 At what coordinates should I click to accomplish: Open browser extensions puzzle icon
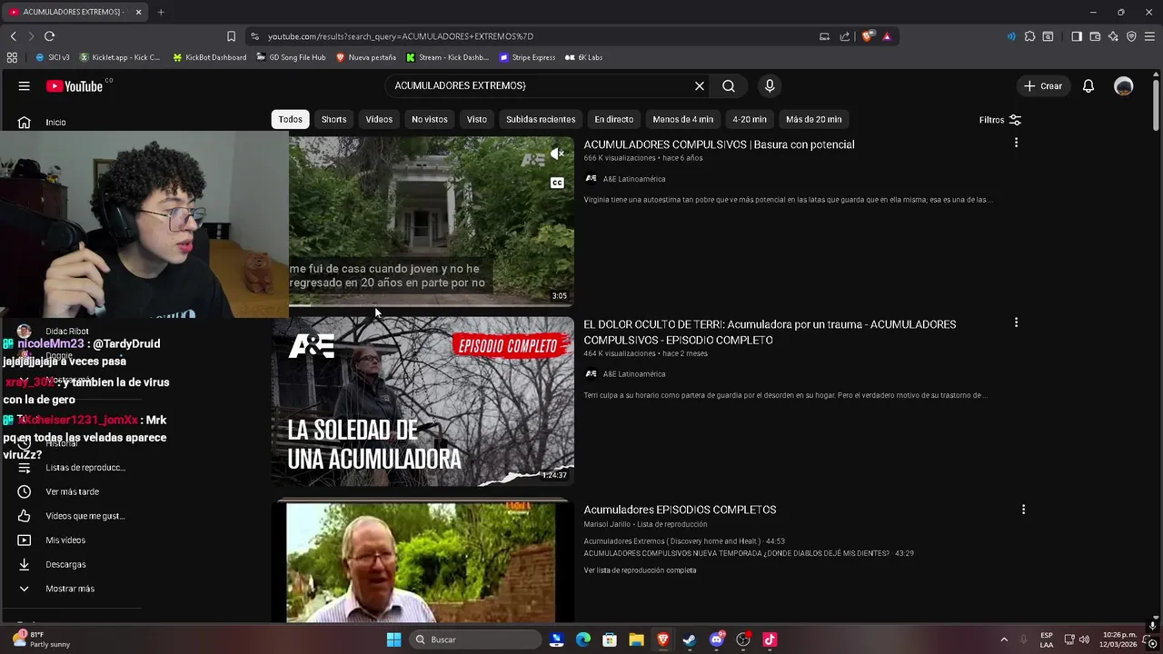click(1029, 36)
